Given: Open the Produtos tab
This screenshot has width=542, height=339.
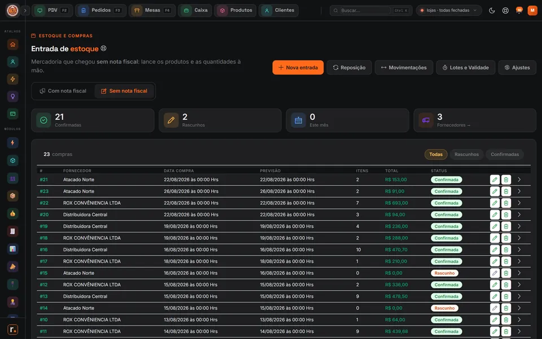Looking at the screenshot, I should point(235,10).
